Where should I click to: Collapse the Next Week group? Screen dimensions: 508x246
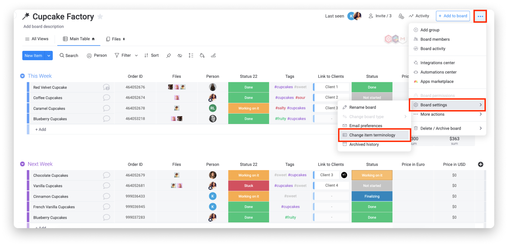pos(23,164)
